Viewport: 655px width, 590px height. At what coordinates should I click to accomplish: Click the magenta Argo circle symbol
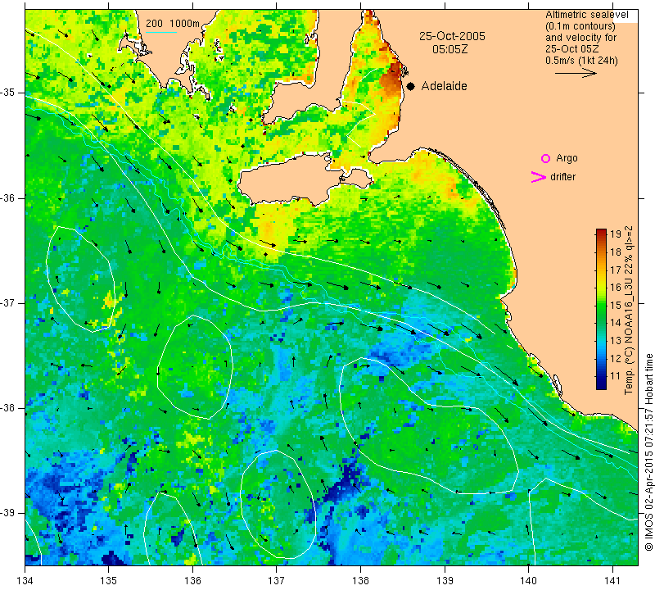545,158
